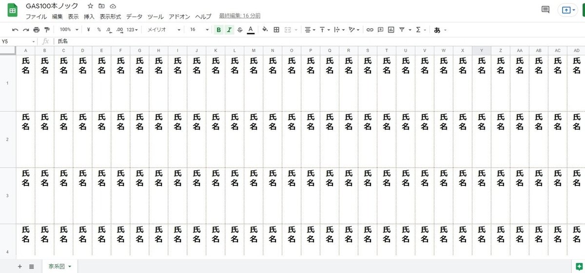This screenshot has height=273, width=585.
Task: Expand the merge cells dropdown arrow
Action: click(296, 30)
